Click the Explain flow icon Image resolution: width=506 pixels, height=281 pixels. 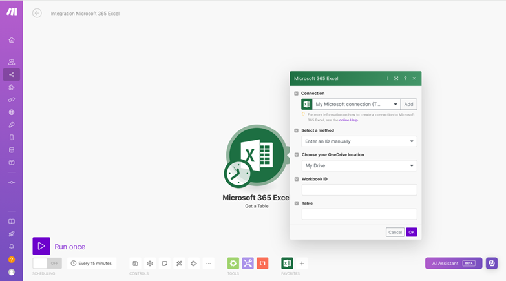(194, 264)
